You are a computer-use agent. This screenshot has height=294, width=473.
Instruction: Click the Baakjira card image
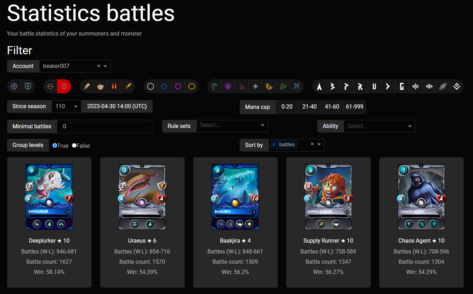click(x=235, y=197)
